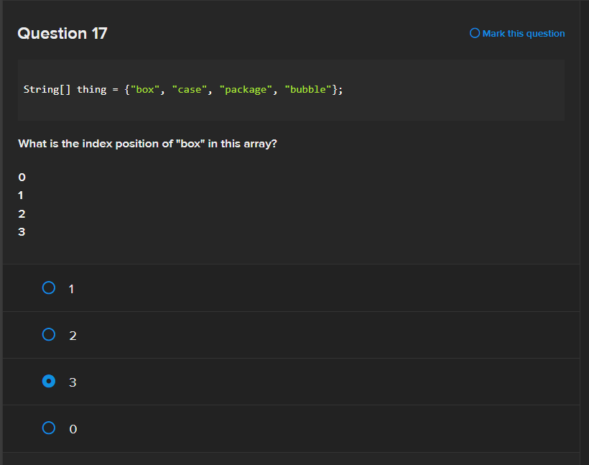Click the word "bubble" in the code
This screenshot has width=589, height=465.
tap(307, 89)
